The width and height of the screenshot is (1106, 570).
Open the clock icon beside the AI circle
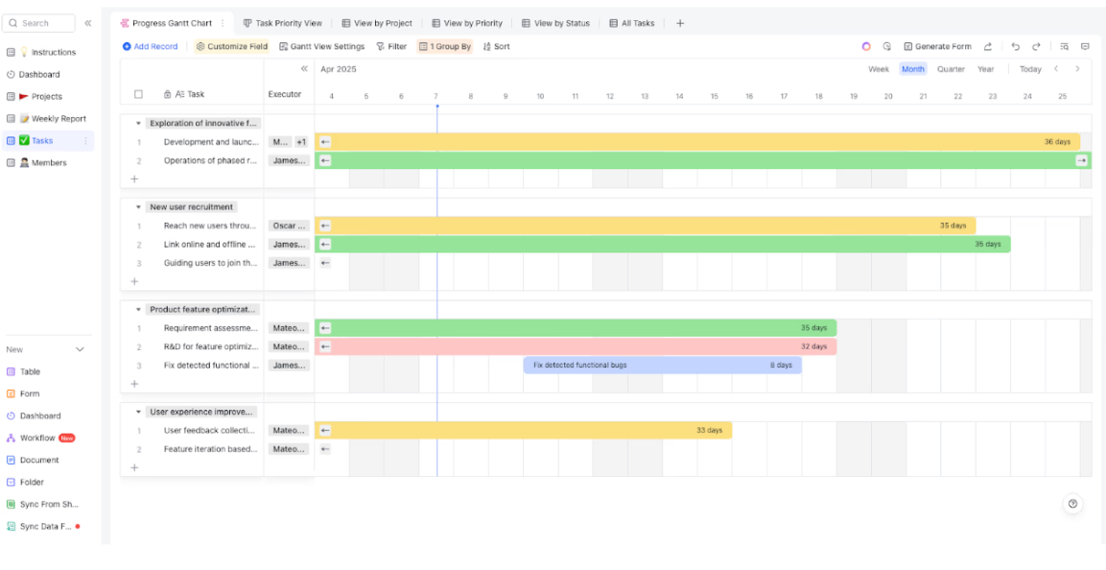[x=886, y=47]
